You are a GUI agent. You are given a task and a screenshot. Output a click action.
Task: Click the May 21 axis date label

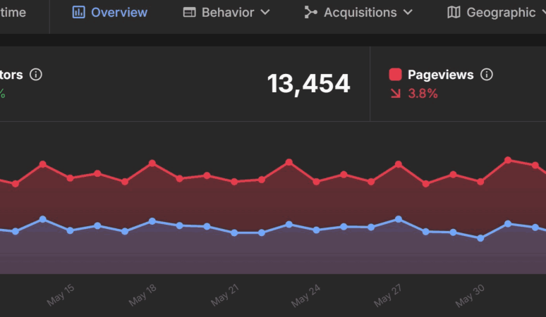[226, 297]
